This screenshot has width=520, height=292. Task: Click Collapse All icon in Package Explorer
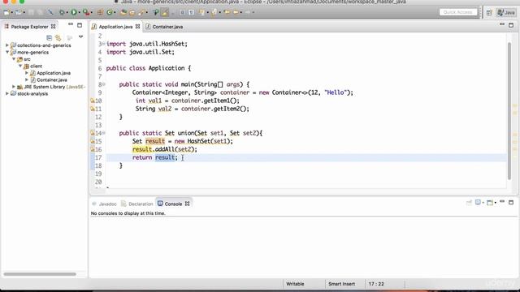49,37
